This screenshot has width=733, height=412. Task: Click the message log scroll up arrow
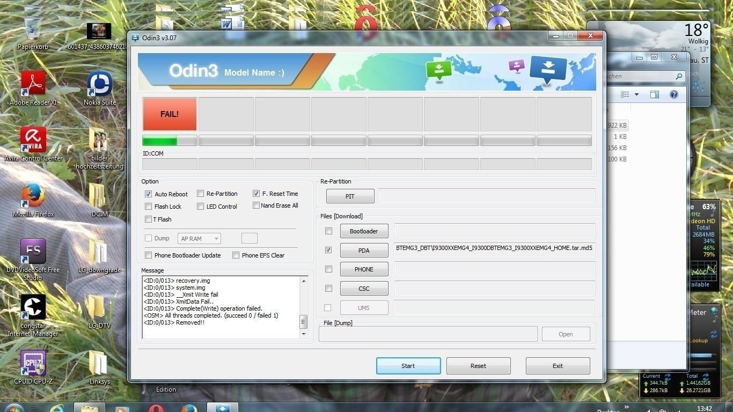tap(304, 281)
